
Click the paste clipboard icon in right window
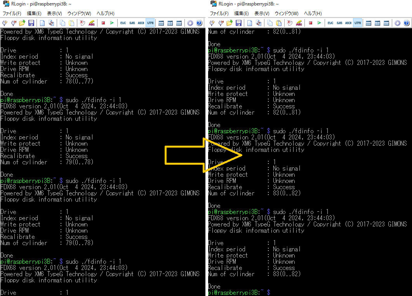pyautogui.click(x=278, y=23)
